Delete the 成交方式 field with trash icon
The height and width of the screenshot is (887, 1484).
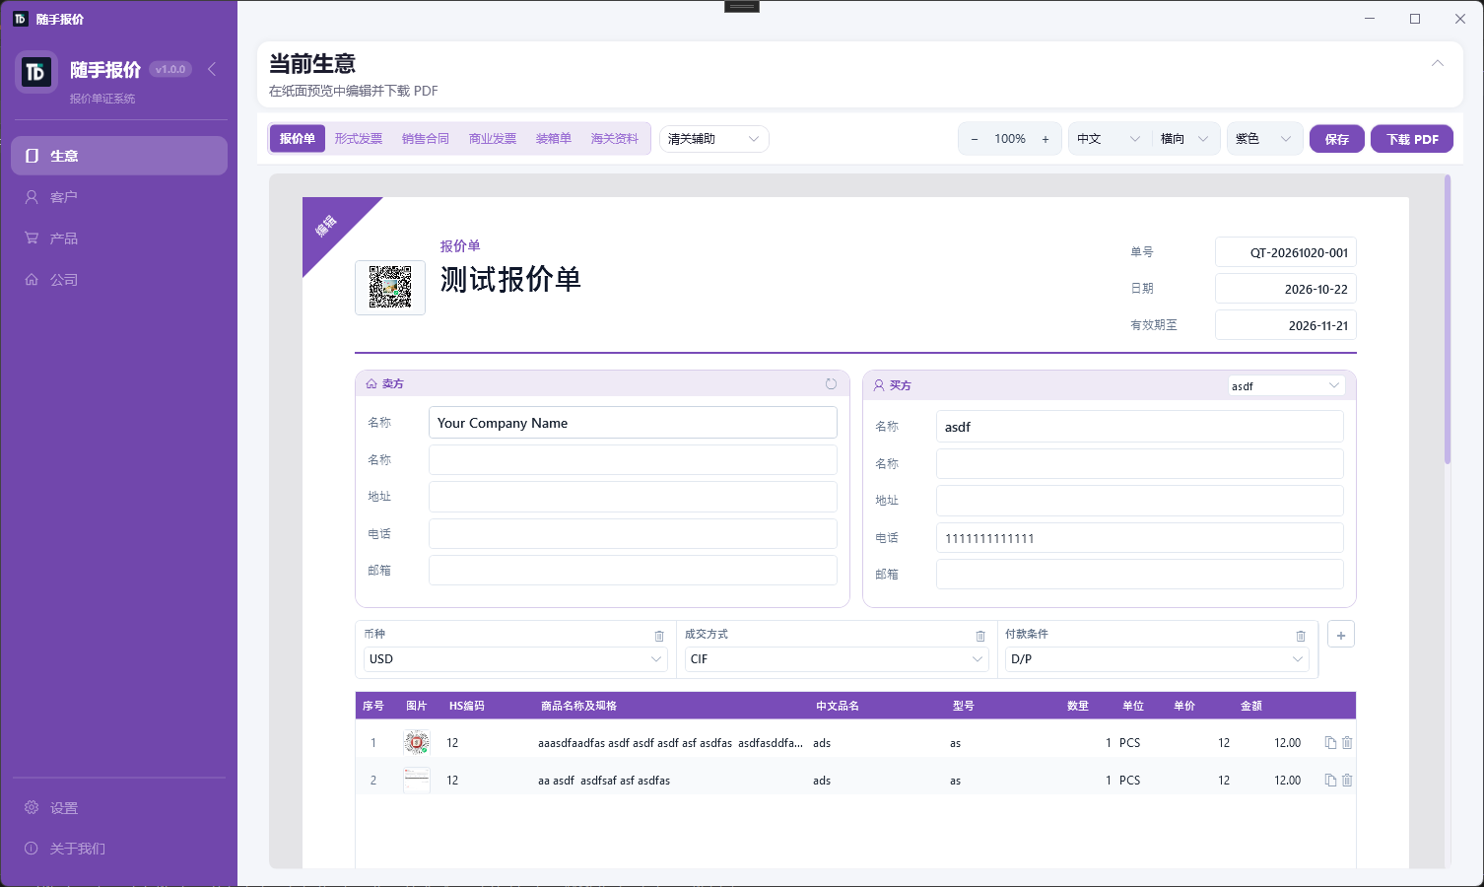point(980,636)
